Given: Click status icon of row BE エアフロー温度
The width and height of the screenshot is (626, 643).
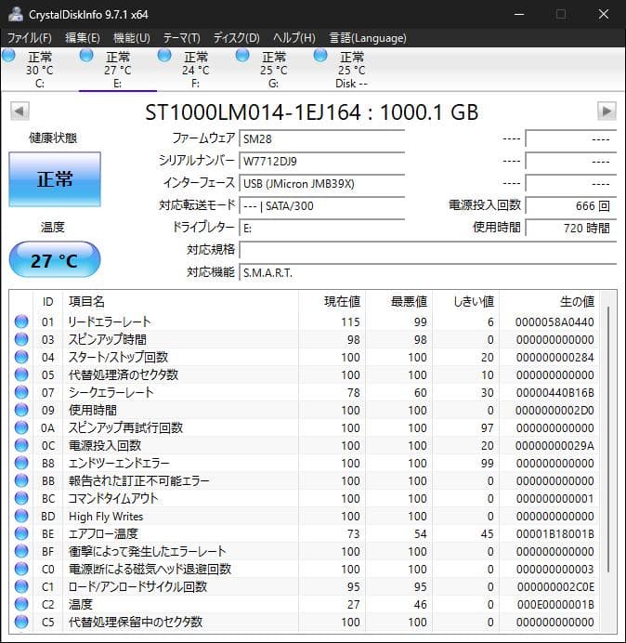Looking at the screenshot, I should [x=21, y=533].
